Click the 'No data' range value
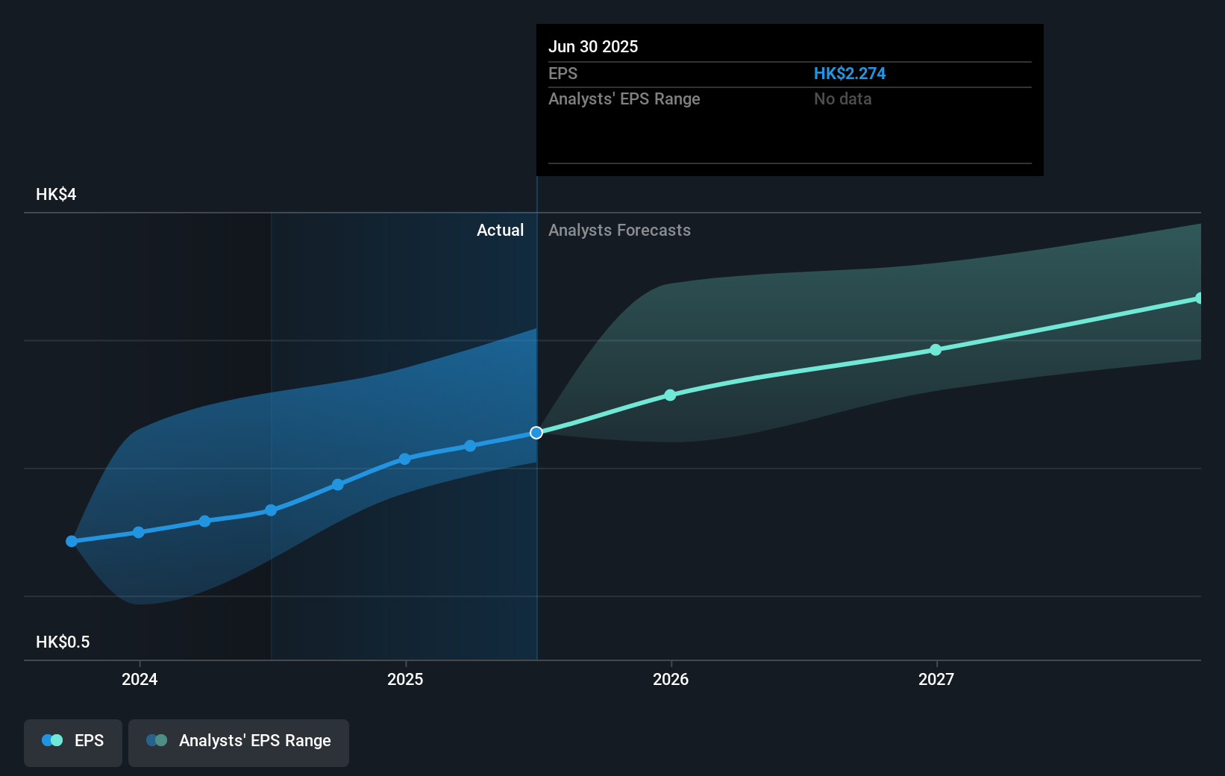 point(842,98)
